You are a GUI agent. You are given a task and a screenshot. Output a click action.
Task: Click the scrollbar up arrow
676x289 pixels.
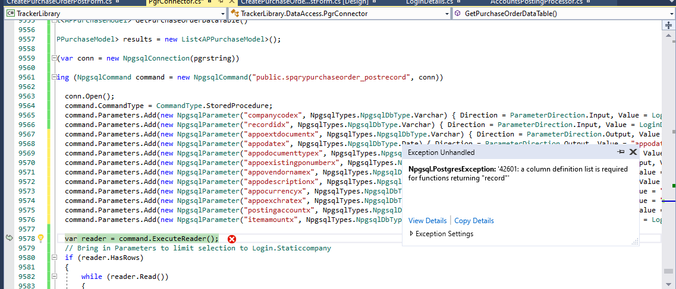click(x=669, y=36)
